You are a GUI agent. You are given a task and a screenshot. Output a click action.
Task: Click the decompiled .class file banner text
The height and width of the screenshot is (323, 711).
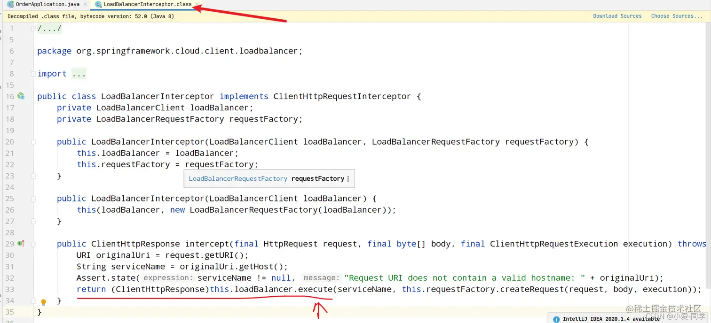tap(91, 16)
